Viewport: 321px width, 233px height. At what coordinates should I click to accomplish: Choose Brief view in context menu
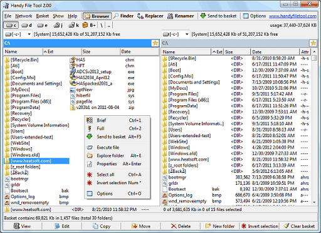(117, 120)
